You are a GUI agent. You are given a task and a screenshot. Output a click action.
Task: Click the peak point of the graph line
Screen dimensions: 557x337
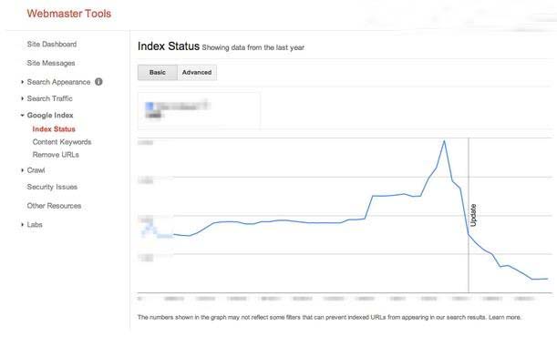coord(444,141)
